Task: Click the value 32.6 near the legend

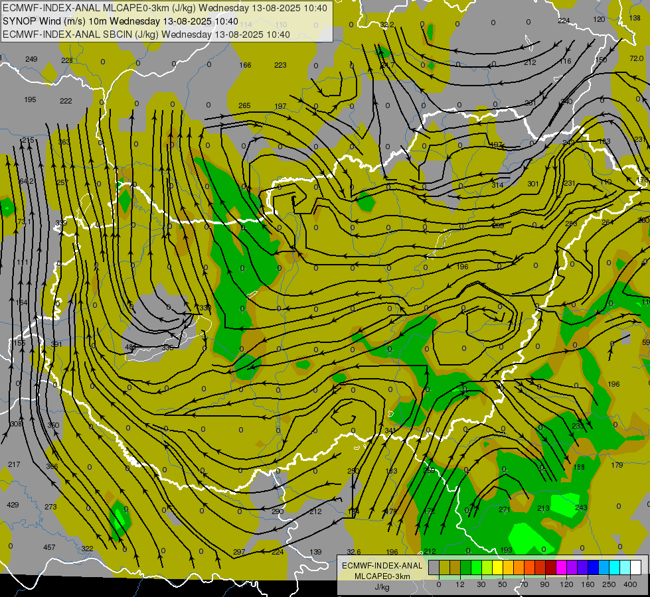Action: [354, 552]
